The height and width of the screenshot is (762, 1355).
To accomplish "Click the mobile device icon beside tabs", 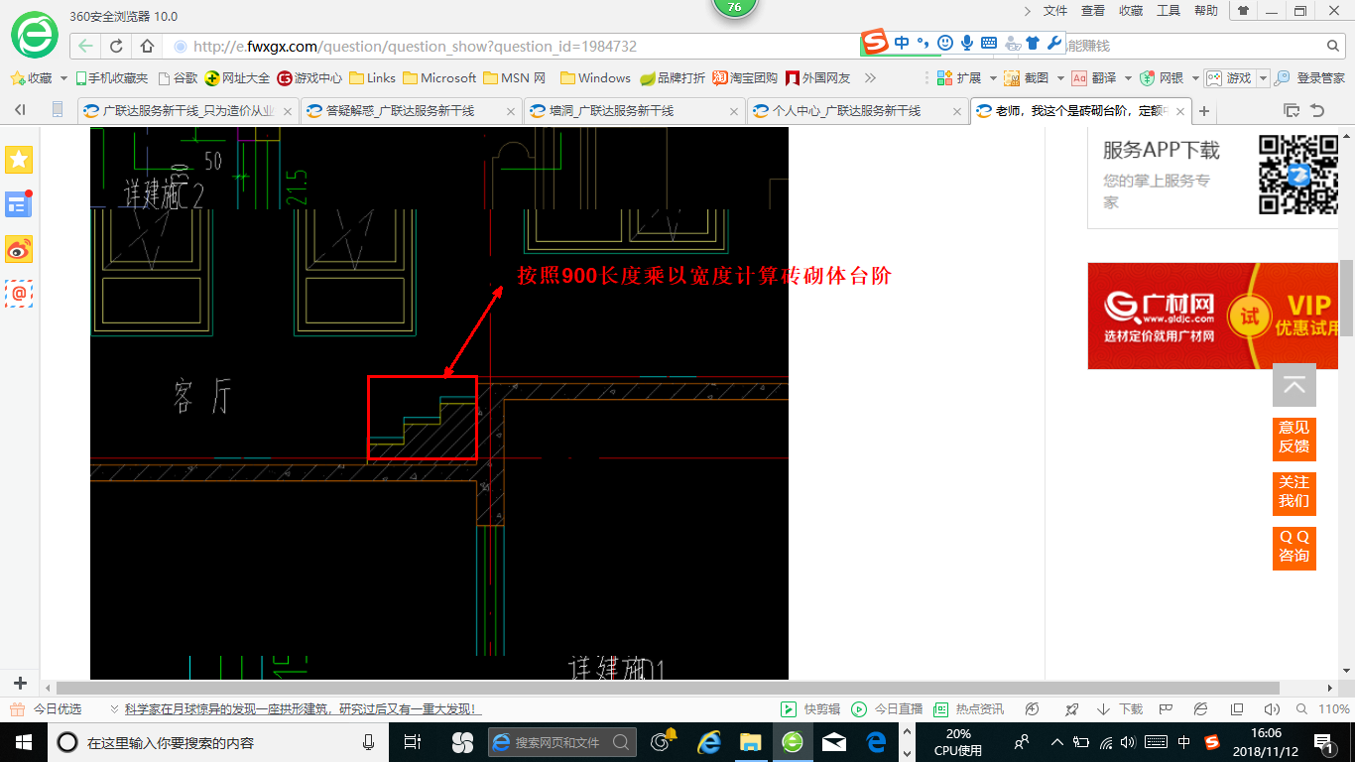I will click(58, 110).
